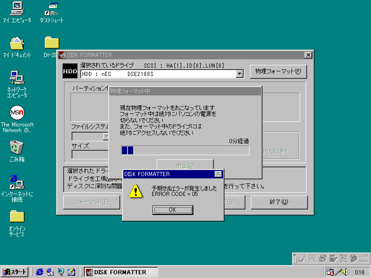Open the Online Services folder
Screen dimensions: 371x278
click(x=17, y=216)
